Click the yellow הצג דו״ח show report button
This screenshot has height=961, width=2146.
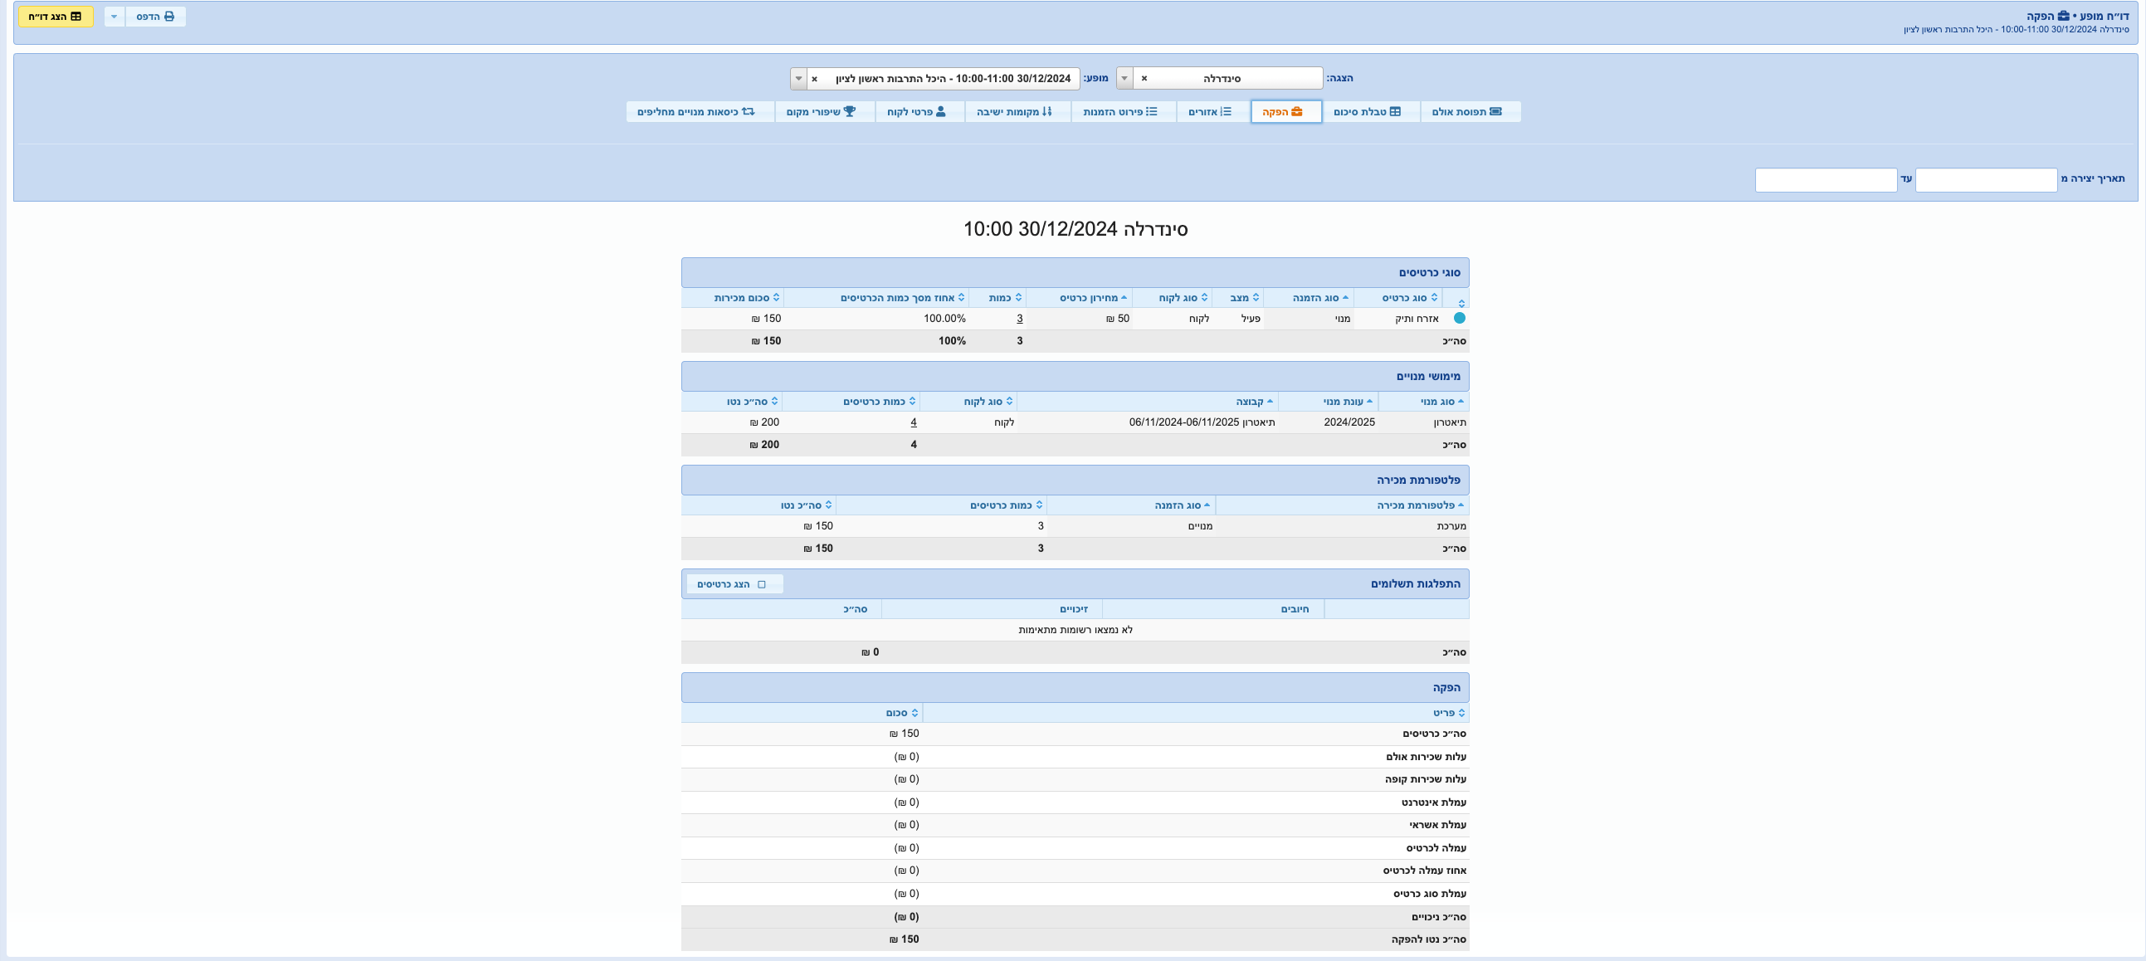56,17
